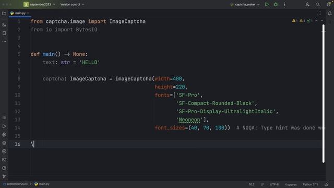This screenshot has width=334, height=188.
Task: Click underlined 'Neoneon' string
Action: point(189,120)
